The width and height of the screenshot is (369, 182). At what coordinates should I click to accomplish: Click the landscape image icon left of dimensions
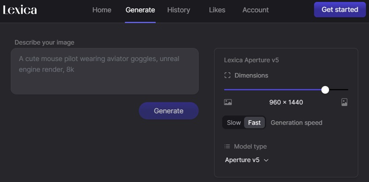coord(228,102)
